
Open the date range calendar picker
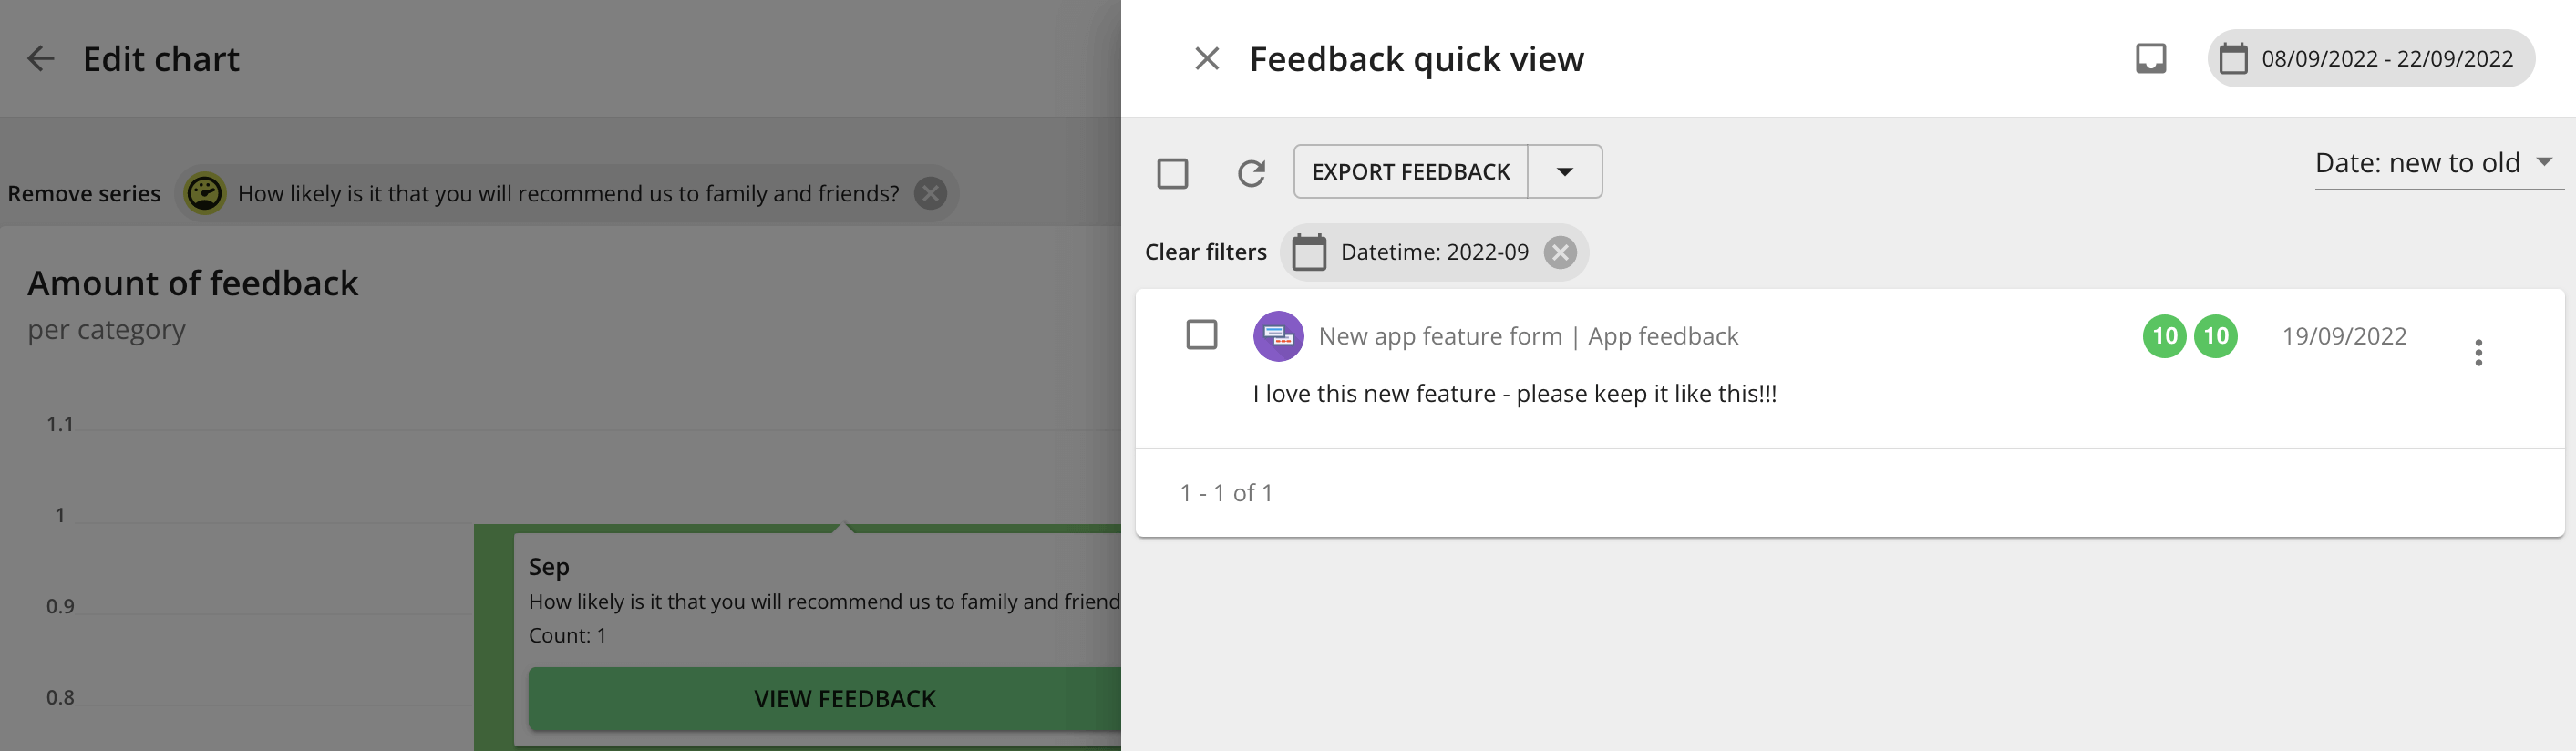pos(2233,59)
